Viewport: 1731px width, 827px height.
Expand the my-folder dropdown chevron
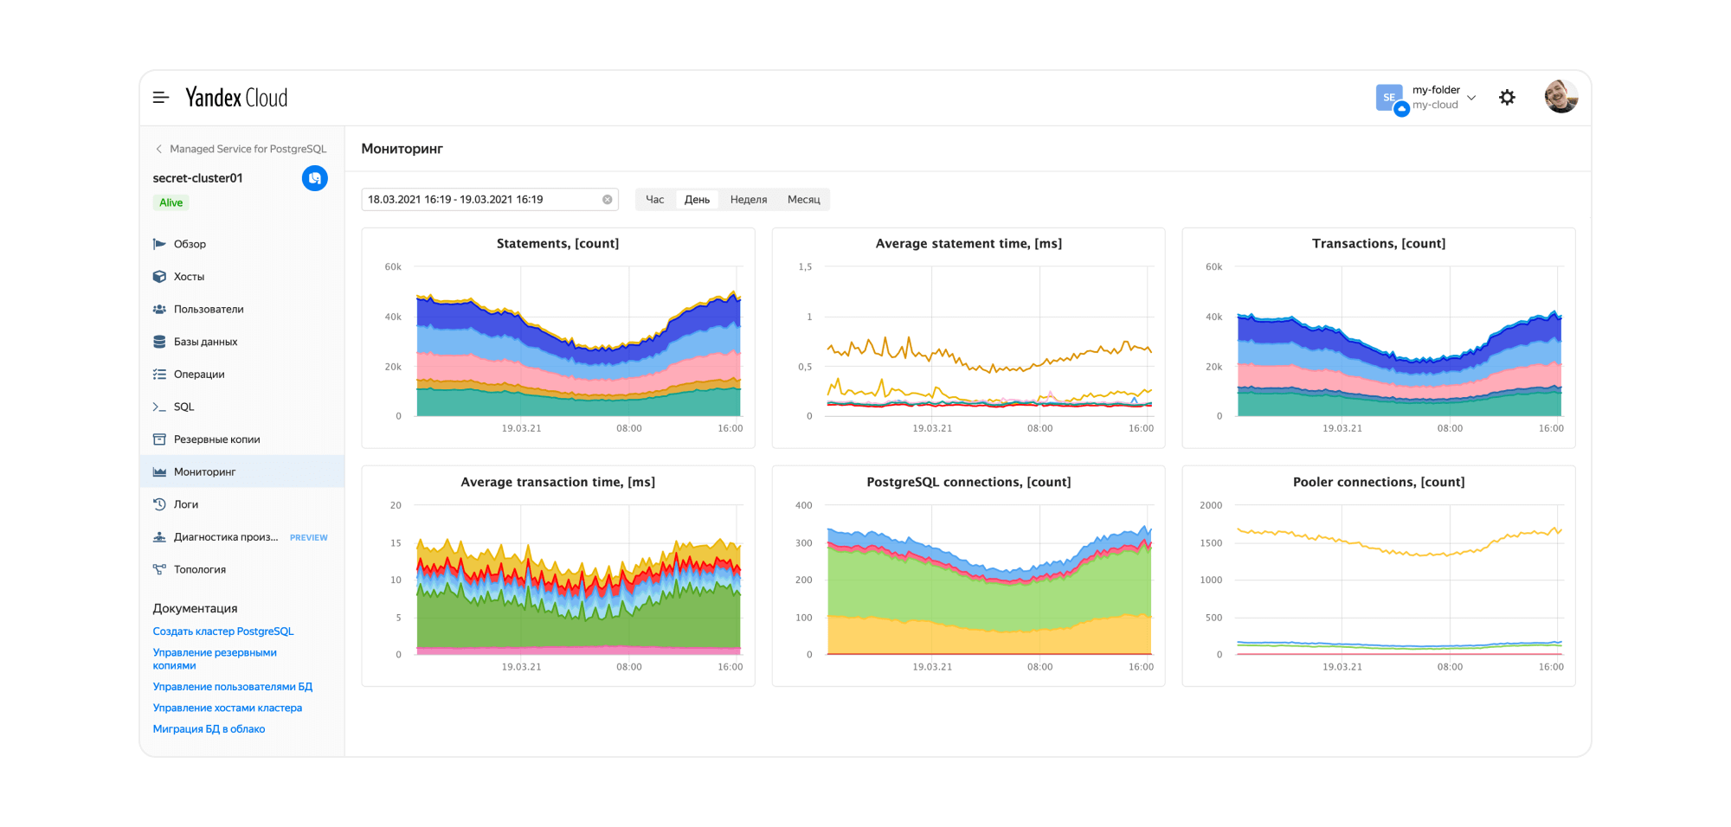[1471, 98]
